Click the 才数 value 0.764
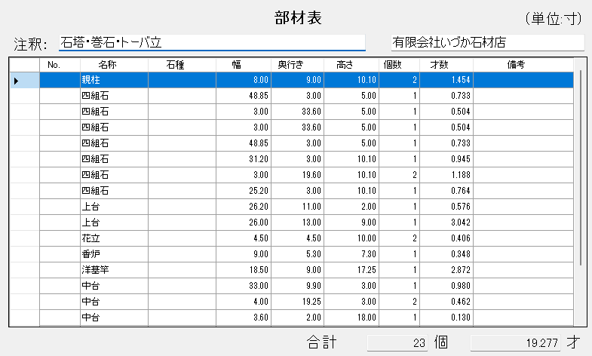This screenshot has height=356, width=592. coord(446,191)
